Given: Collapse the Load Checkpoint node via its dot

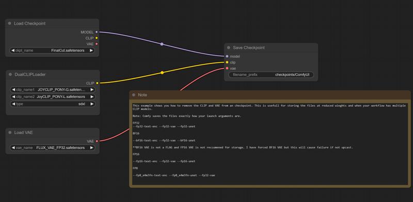Looking at the screenshot, I should pos(10,23).
